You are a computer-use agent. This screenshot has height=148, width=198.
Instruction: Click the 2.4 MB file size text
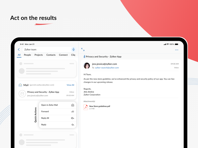click(92, 109)
